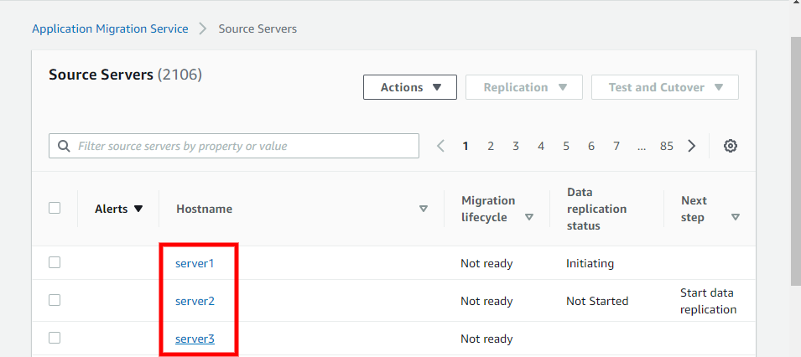Click the pagination ellipsis
This screenshot has width=801, height=357.
coord(642,147)
